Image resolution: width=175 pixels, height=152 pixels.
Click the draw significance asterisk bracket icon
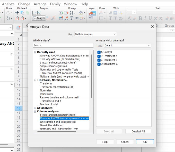pyautogui.click(x=101, y=13)
